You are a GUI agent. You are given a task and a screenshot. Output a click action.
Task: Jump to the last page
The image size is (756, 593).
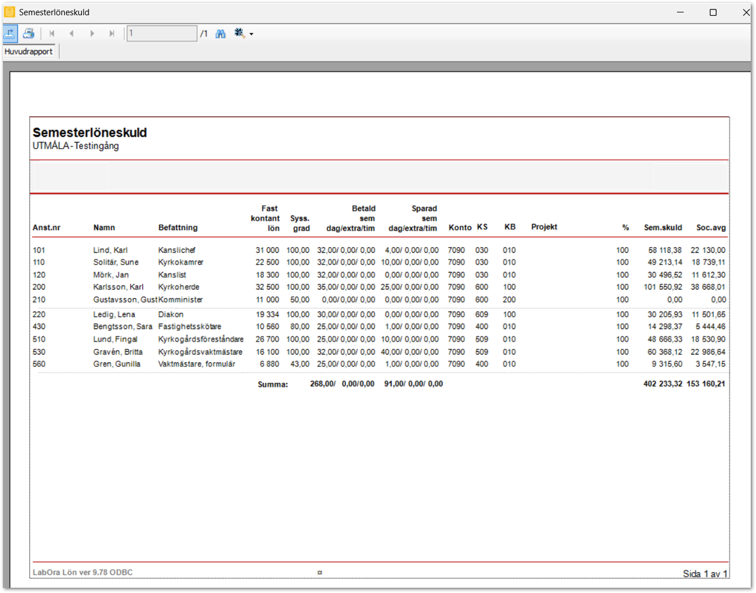coord(112,33)
